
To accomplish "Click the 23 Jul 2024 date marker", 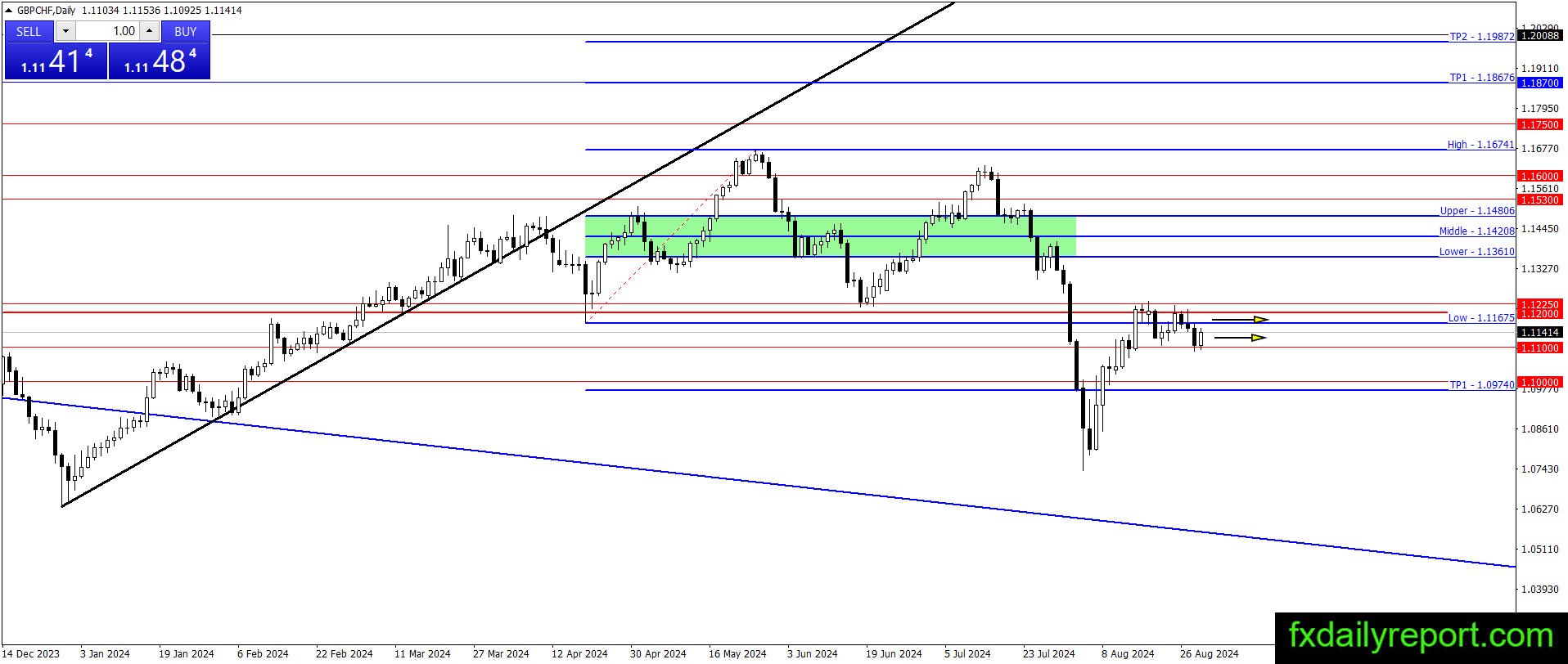I will coord(1048,653).
